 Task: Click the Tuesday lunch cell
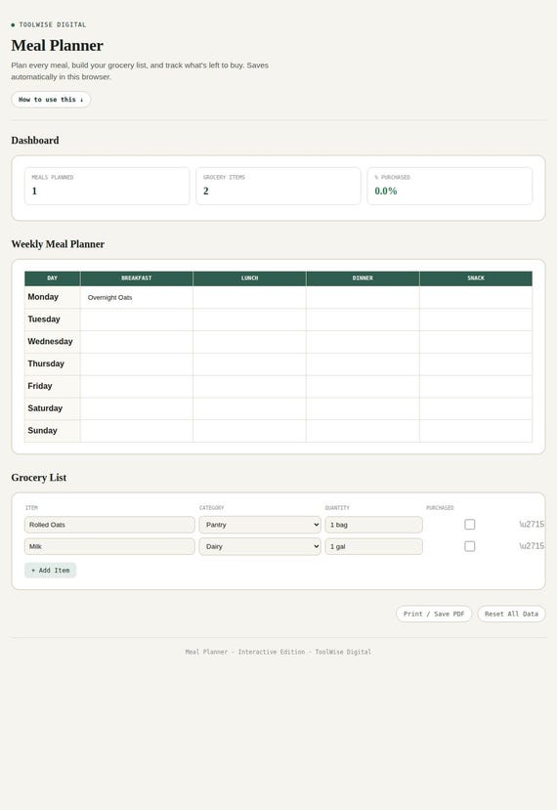[x=249, y=320]
